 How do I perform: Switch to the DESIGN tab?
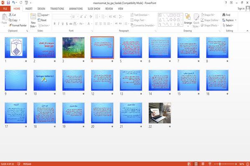click(x=41, y=9)
